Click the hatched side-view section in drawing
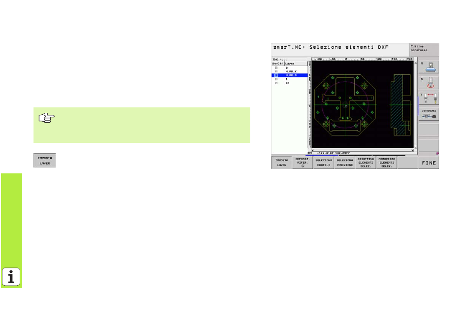Screen dimensions: 470x331 [x=397, y=105]
